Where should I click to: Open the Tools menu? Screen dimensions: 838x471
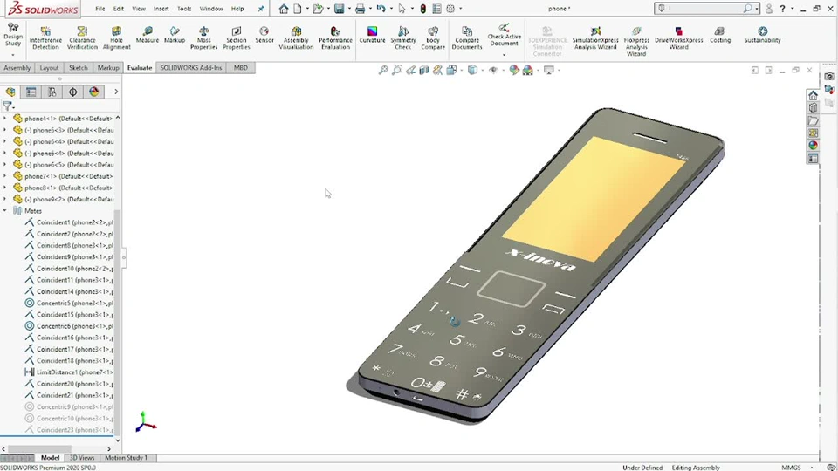[x=184, y=9]
